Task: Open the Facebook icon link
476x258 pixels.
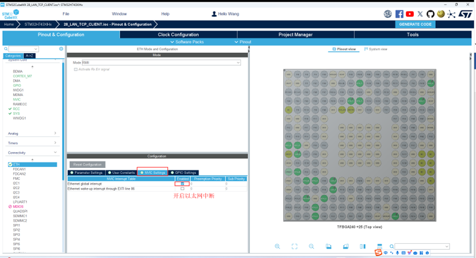Action: pyautogui.click(x=399, y=14)
